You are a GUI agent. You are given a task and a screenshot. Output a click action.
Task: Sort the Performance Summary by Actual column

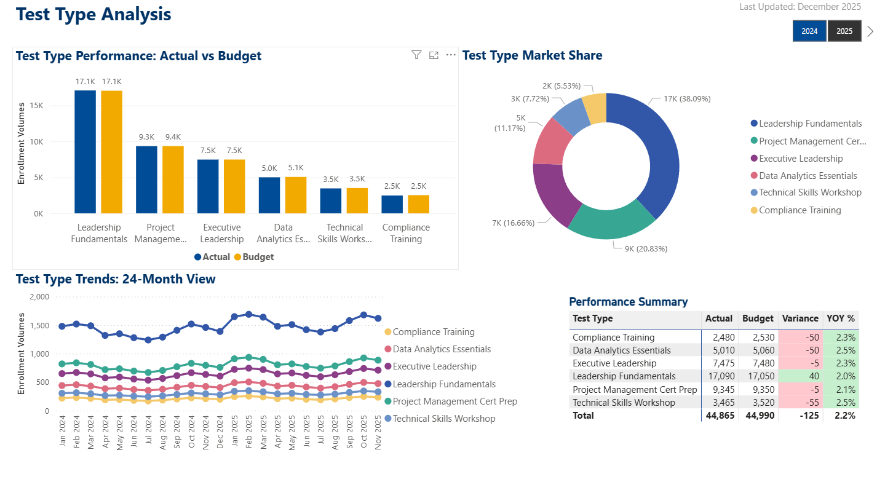click(719, 318)
